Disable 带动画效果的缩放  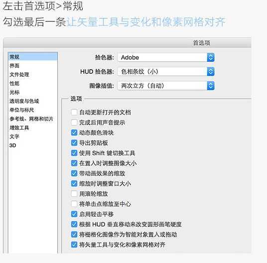point(74,173)
